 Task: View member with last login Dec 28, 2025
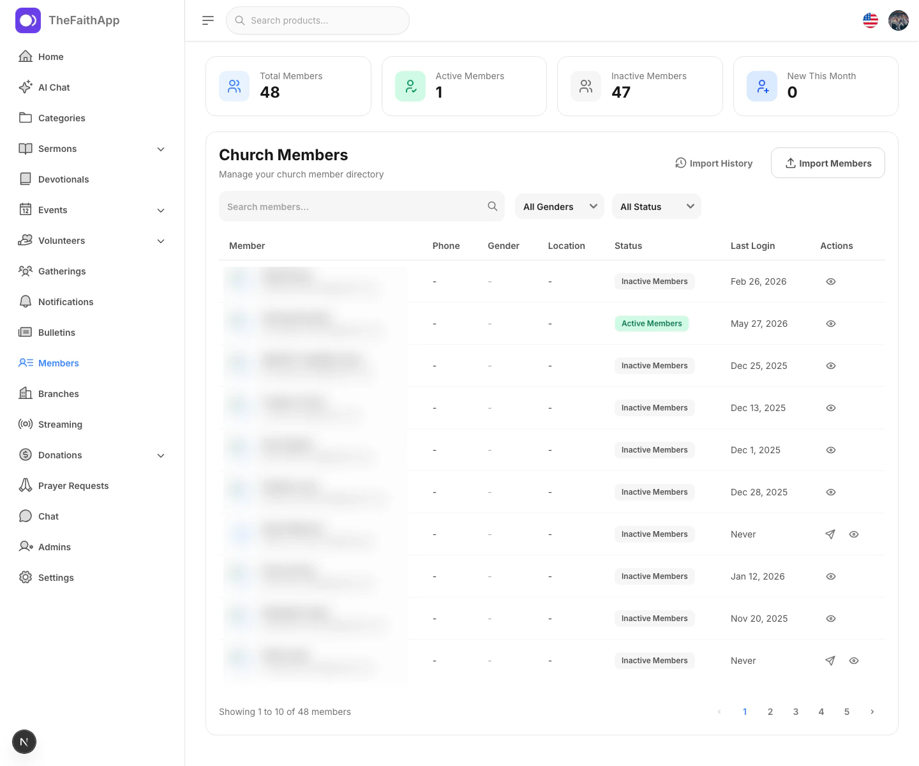[831, 492]
